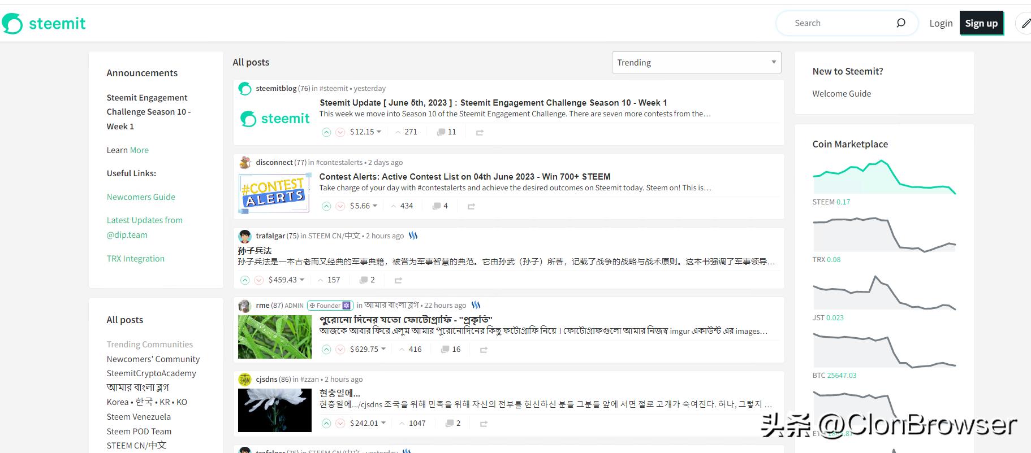Open the Newcomers' Community sidebar item

153,359
